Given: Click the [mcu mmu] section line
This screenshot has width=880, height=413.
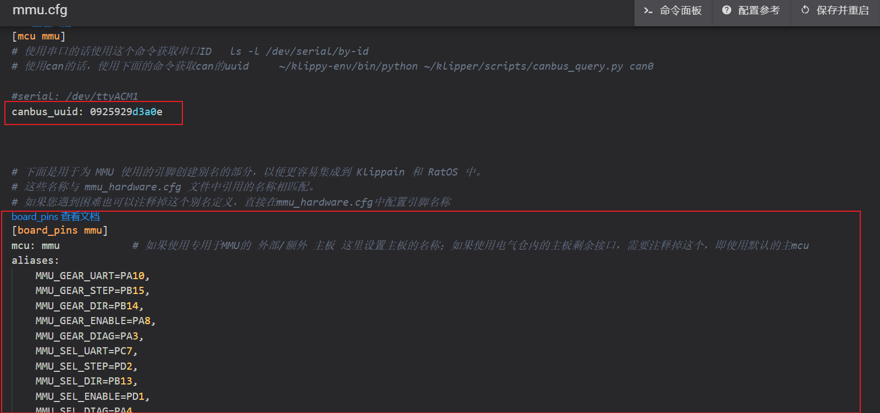Looking at the screenshot, I should [38, 36].
